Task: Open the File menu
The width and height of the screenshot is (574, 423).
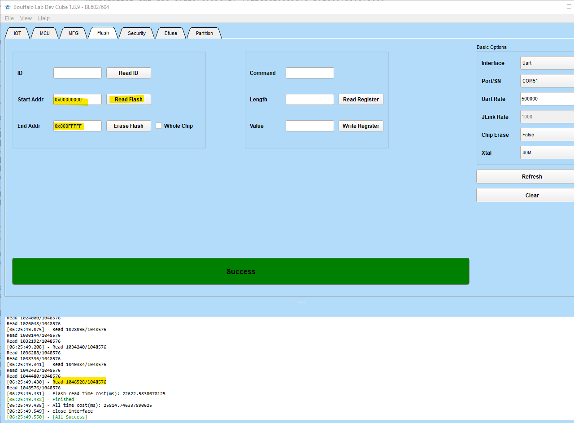Action: point(9,18)
